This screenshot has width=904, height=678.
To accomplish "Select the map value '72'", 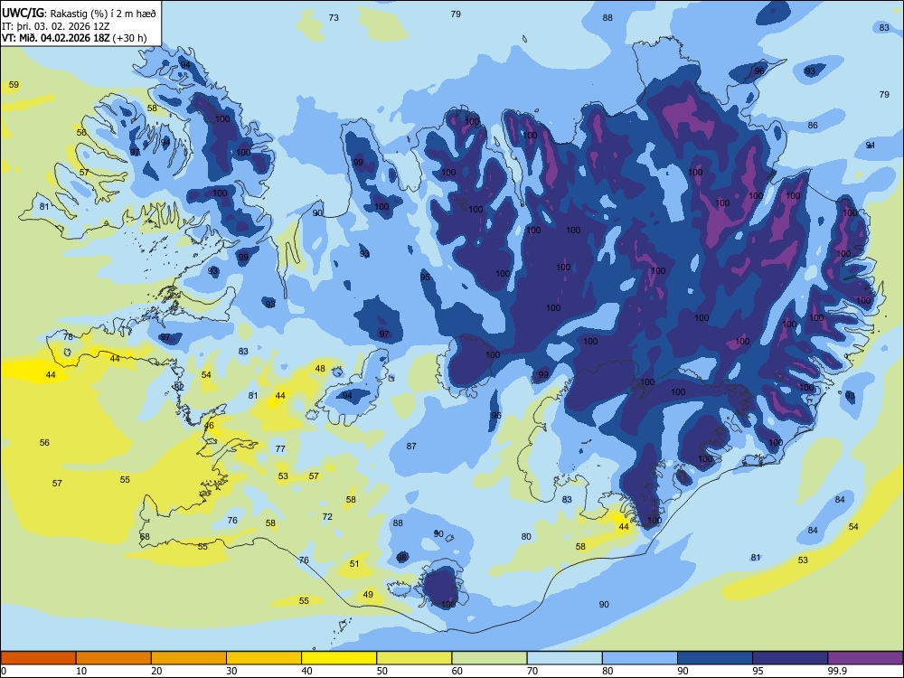I will pos(327,516).
